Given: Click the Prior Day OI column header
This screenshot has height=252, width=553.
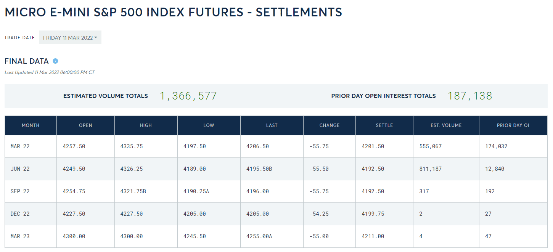Looking at the screenshot, I should pyautogui.click(x=513, y=125).
